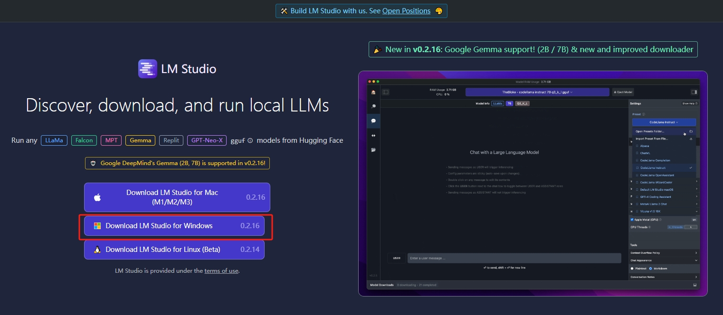Toggle the Apple Metal (GPU) checkbox
The height and width of the screenshot is (315, 723).
click(632, 220)
